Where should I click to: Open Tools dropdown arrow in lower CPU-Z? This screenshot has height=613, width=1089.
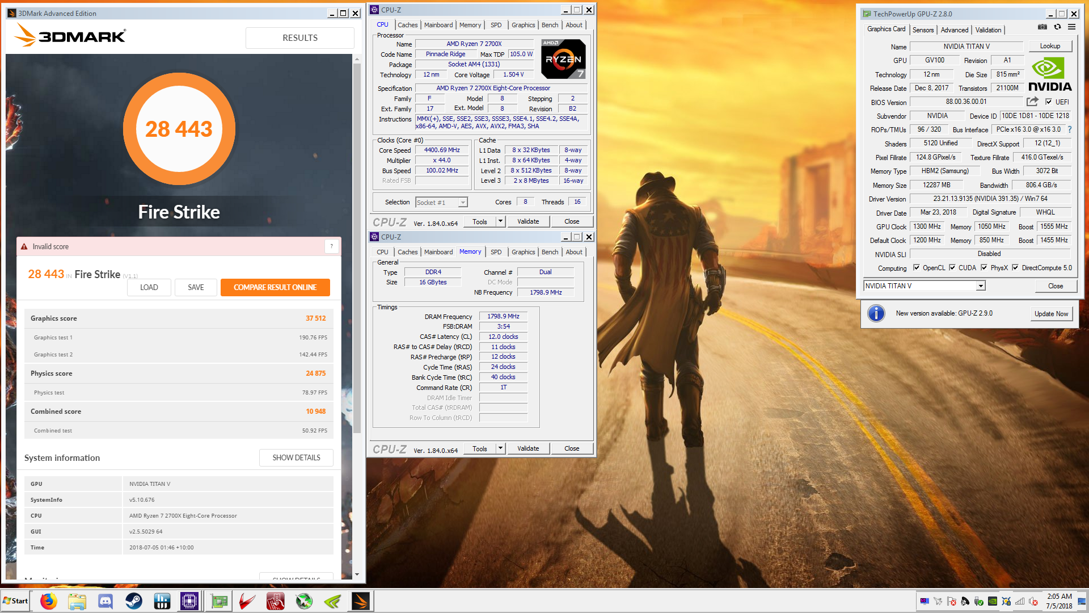pos(500,448)
